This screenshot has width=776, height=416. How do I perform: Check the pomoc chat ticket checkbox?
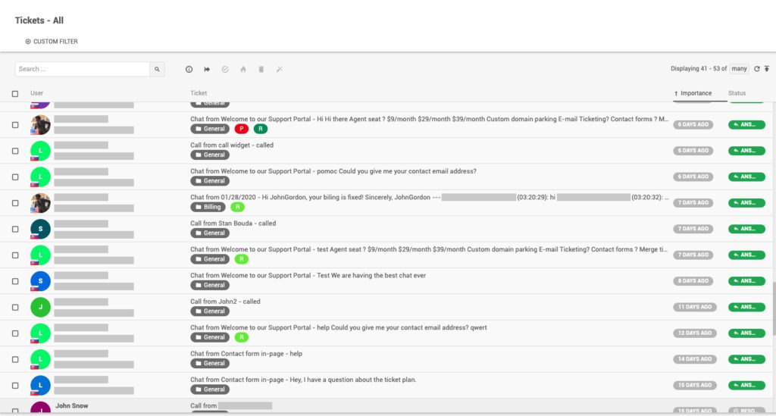(15, 177)
